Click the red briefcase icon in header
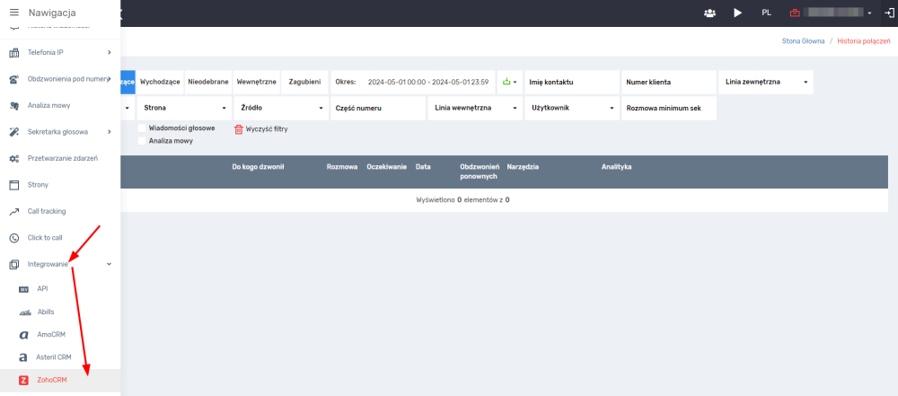Screen dimensions: 898x396 [x=794, y=13]
